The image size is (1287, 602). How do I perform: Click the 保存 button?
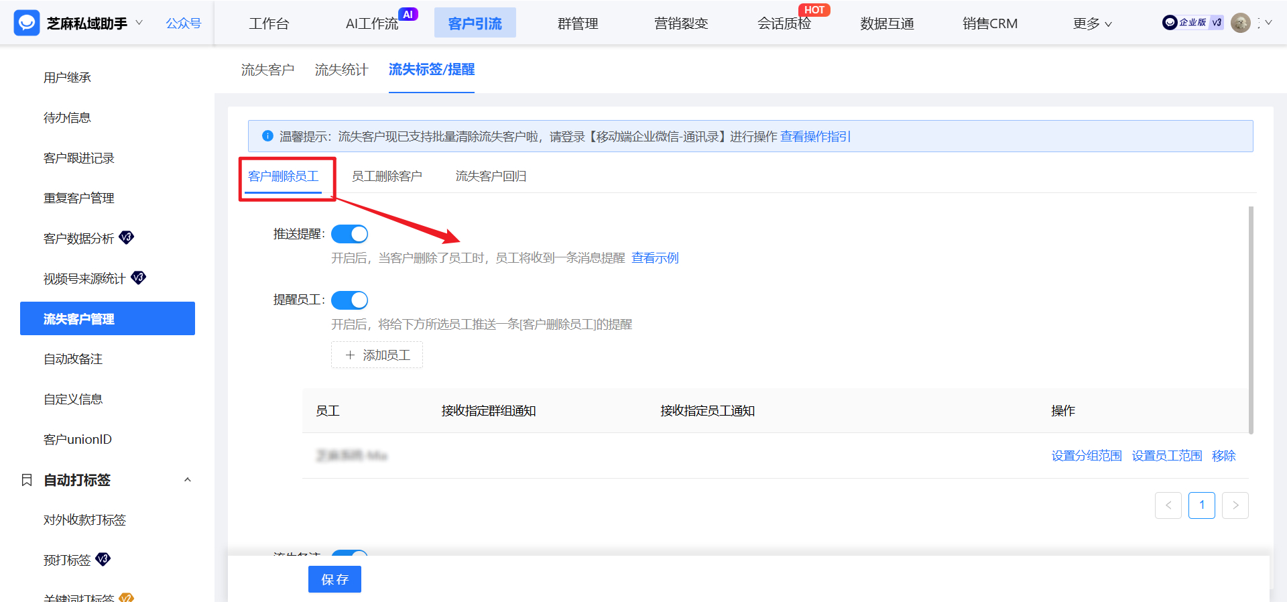tap(334, 579)
